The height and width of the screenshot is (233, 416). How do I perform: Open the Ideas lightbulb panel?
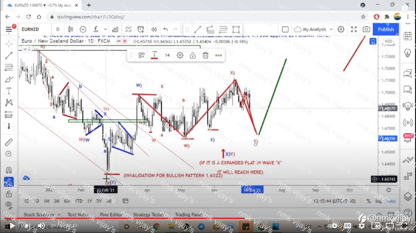408,53
